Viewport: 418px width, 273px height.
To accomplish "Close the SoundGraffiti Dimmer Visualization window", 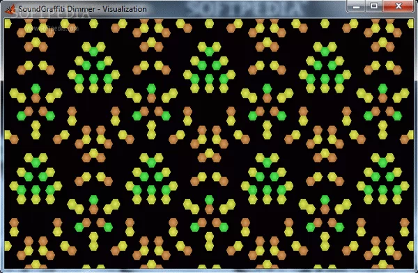I will click(x=398, y=6).
